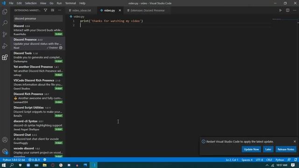The height and width of the screenshot is (168, 299).
Task: Install Discord Chat extension
Action: pos(58,143)
